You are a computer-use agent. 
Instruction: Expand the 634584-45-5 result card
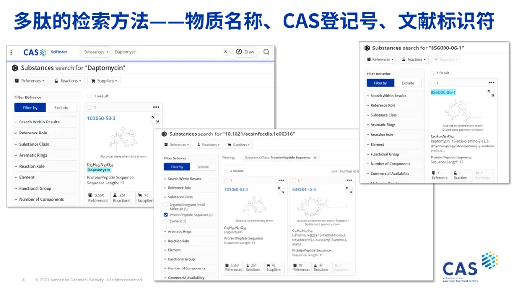click(349, 190)
